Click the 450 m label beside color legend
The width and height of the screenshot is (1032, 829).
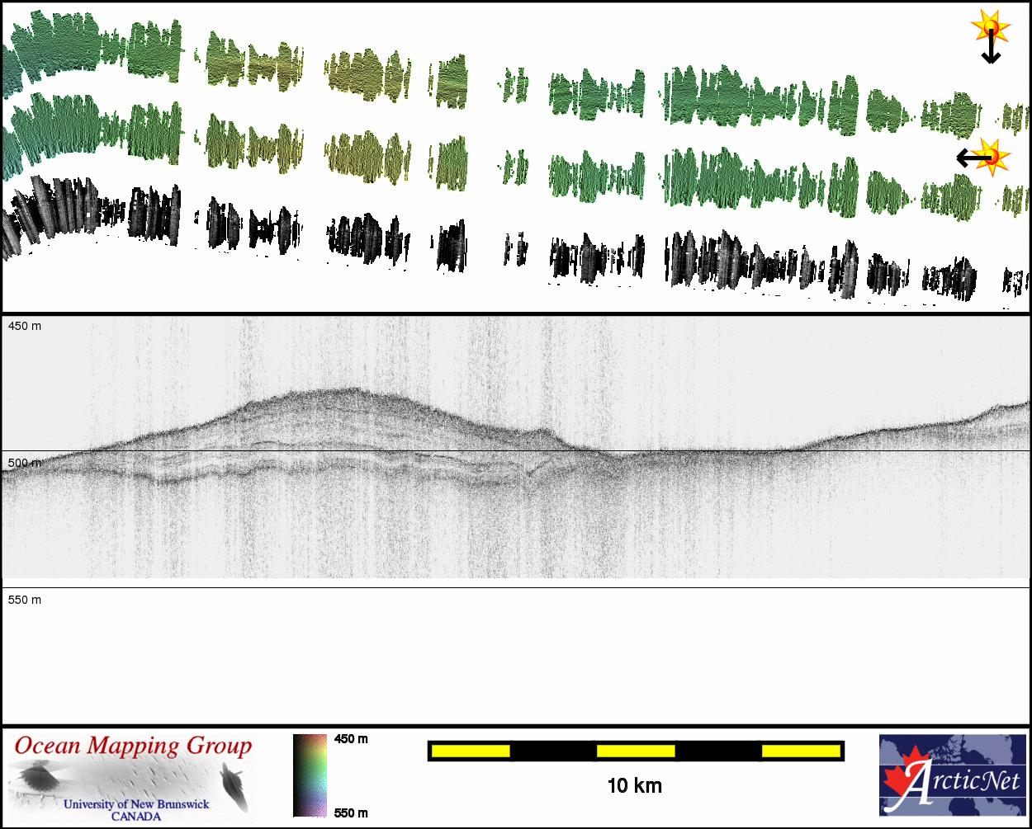tap(351, 739)
